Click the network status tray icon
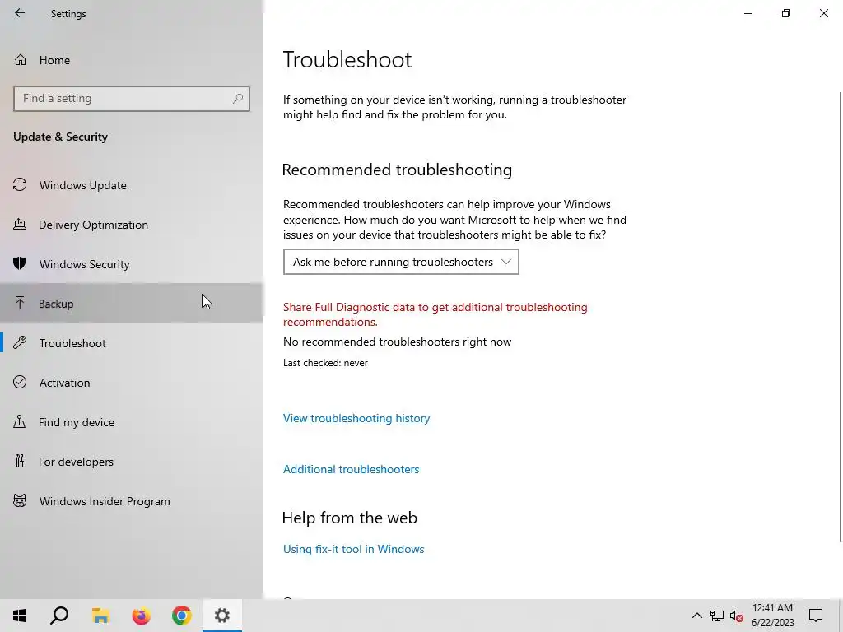 point(717,616)
